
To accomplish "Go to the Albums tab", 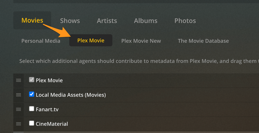I will [x=146, y=21].
